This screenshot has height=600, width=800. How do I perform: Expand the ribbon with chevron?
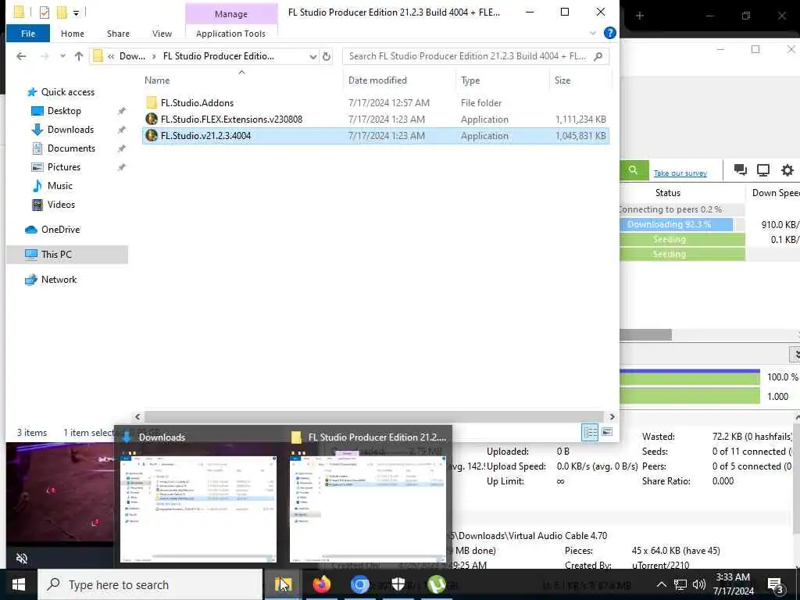[593, 33]
